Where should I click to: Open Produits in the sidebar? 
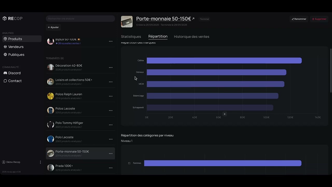coord(22,39)
